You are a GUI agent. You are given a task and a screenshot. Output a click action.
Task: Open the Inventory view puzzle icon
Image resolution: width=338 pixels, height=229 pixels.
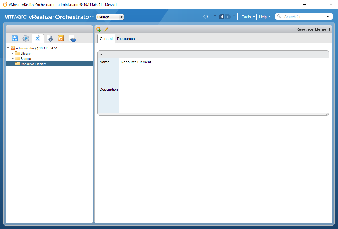point(72,38)
